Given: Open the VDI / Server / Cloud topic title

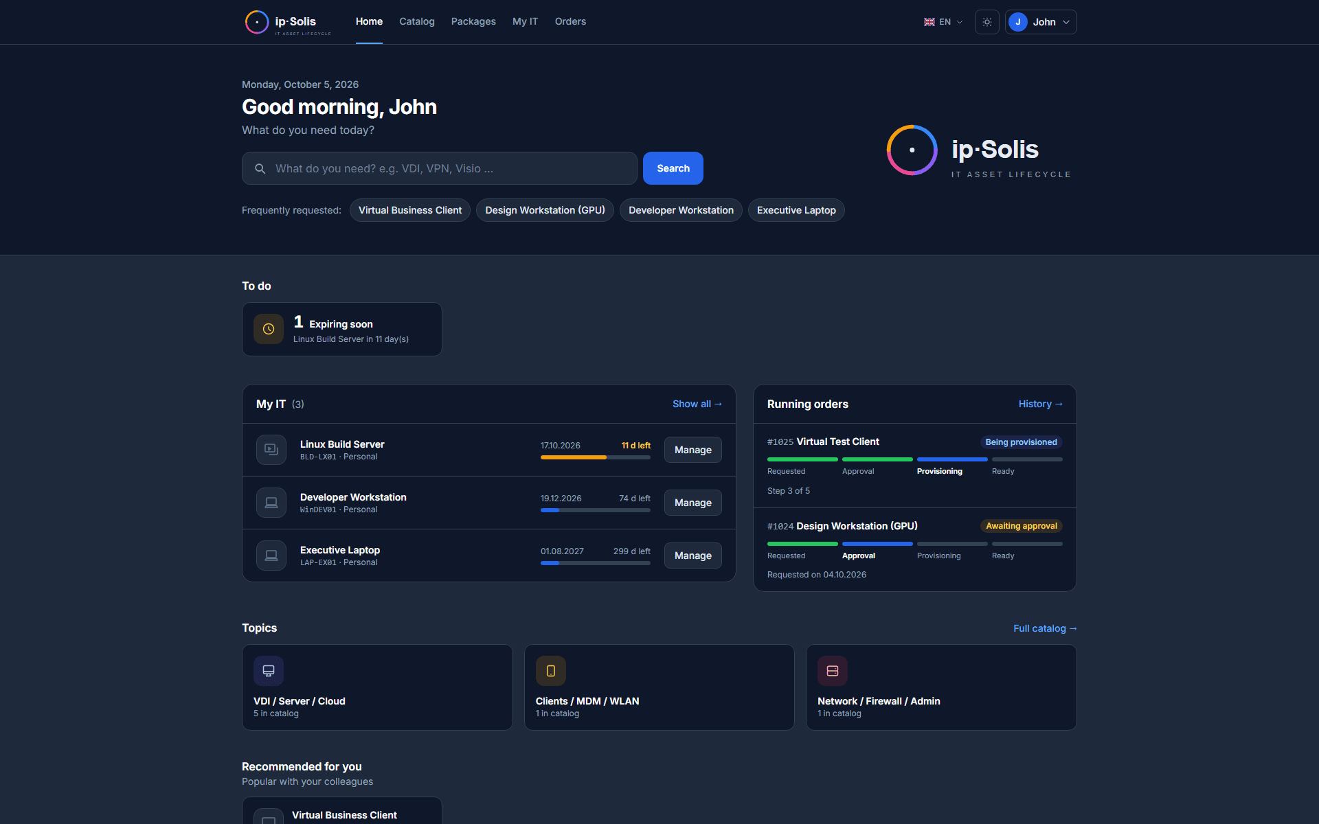Looking at the screenshot, I should tap(300, 701).
